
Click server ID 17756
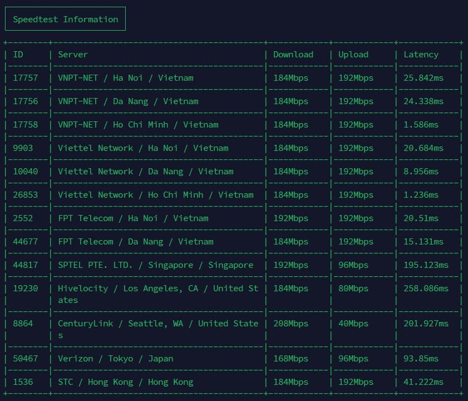[26, 101]
